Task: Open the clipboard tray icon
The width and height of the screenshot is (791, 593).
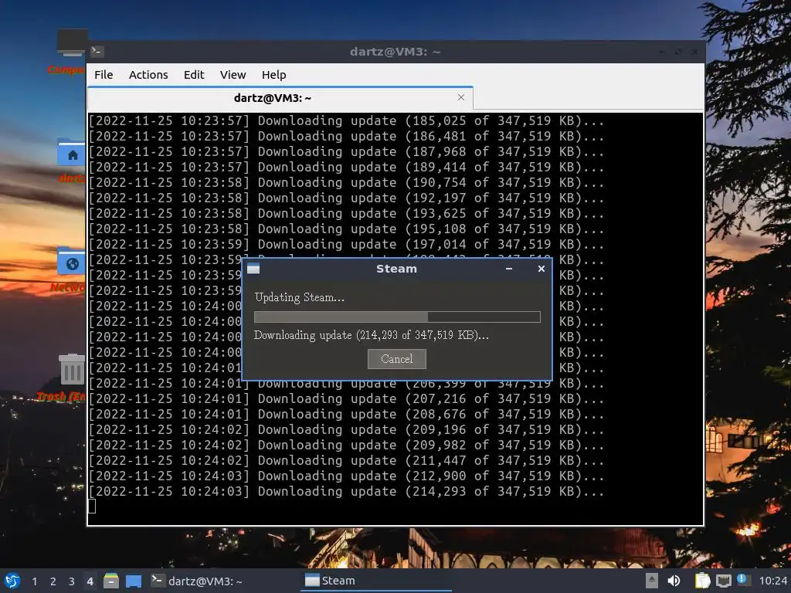Action: [x=702, y=581]
